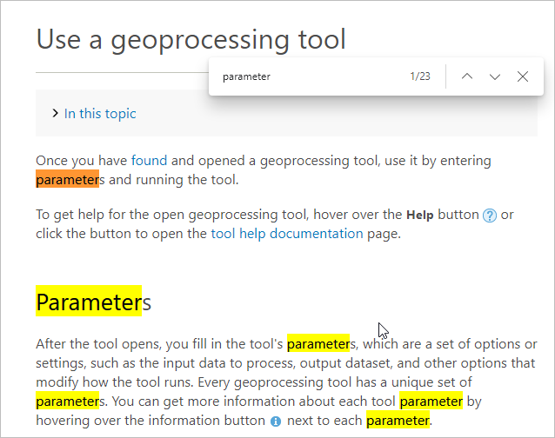Click the orange-highlighted current match "parameter"

pos(66,180)
